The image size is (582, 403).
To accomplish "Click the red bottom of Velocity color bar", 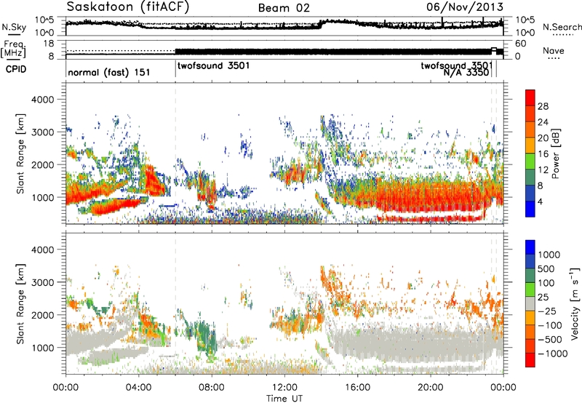I will coord(530,360).
